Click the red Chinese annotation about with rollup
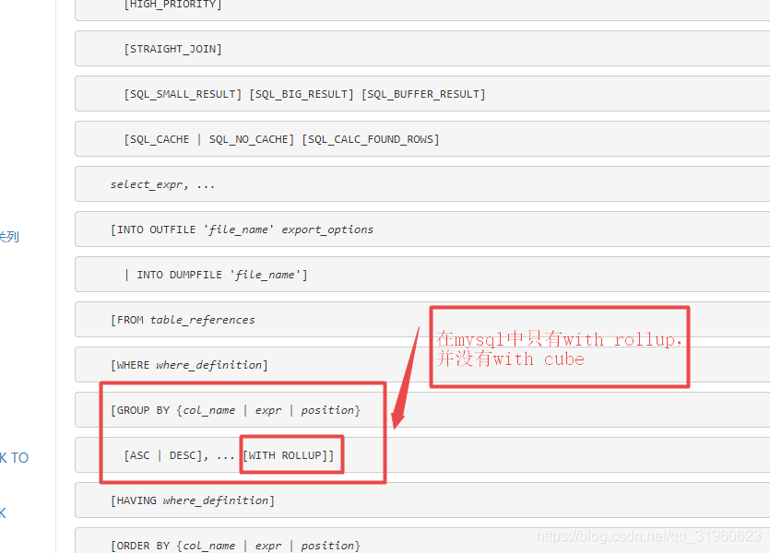770x553 pixels. [x=558, y=349]
